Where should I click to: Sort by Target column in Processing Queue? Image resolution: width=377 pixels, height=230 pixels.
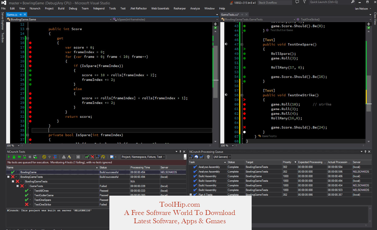click(263, 162)
